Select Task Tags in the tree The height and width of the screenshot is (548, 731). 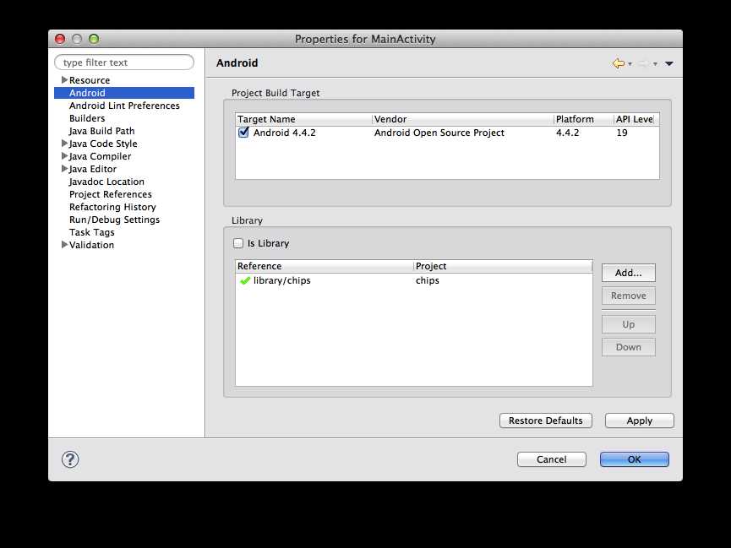pyautogui.click(x=92, y=232)
